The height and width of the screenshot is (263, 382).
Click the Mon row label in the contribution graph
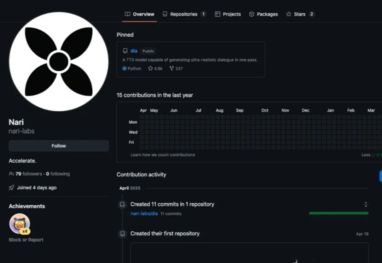tap(133, 122)
